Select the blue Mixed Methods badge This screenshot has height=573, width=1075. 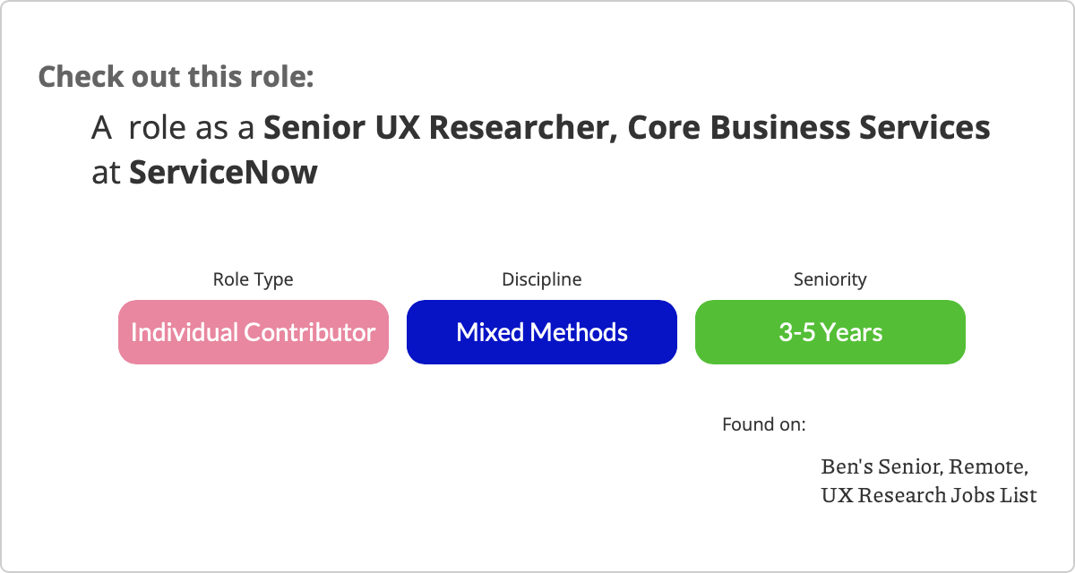coord(541,332)
